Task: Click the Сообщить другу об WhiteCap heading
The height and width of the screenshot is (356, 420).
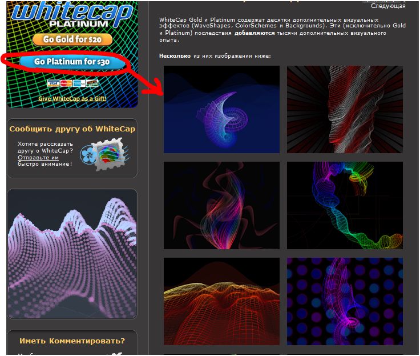Action: pos(72,129)
